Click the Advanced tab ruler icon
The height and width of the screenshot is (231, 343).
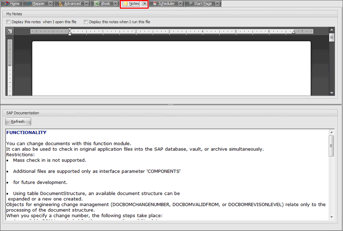click(60, 3)
